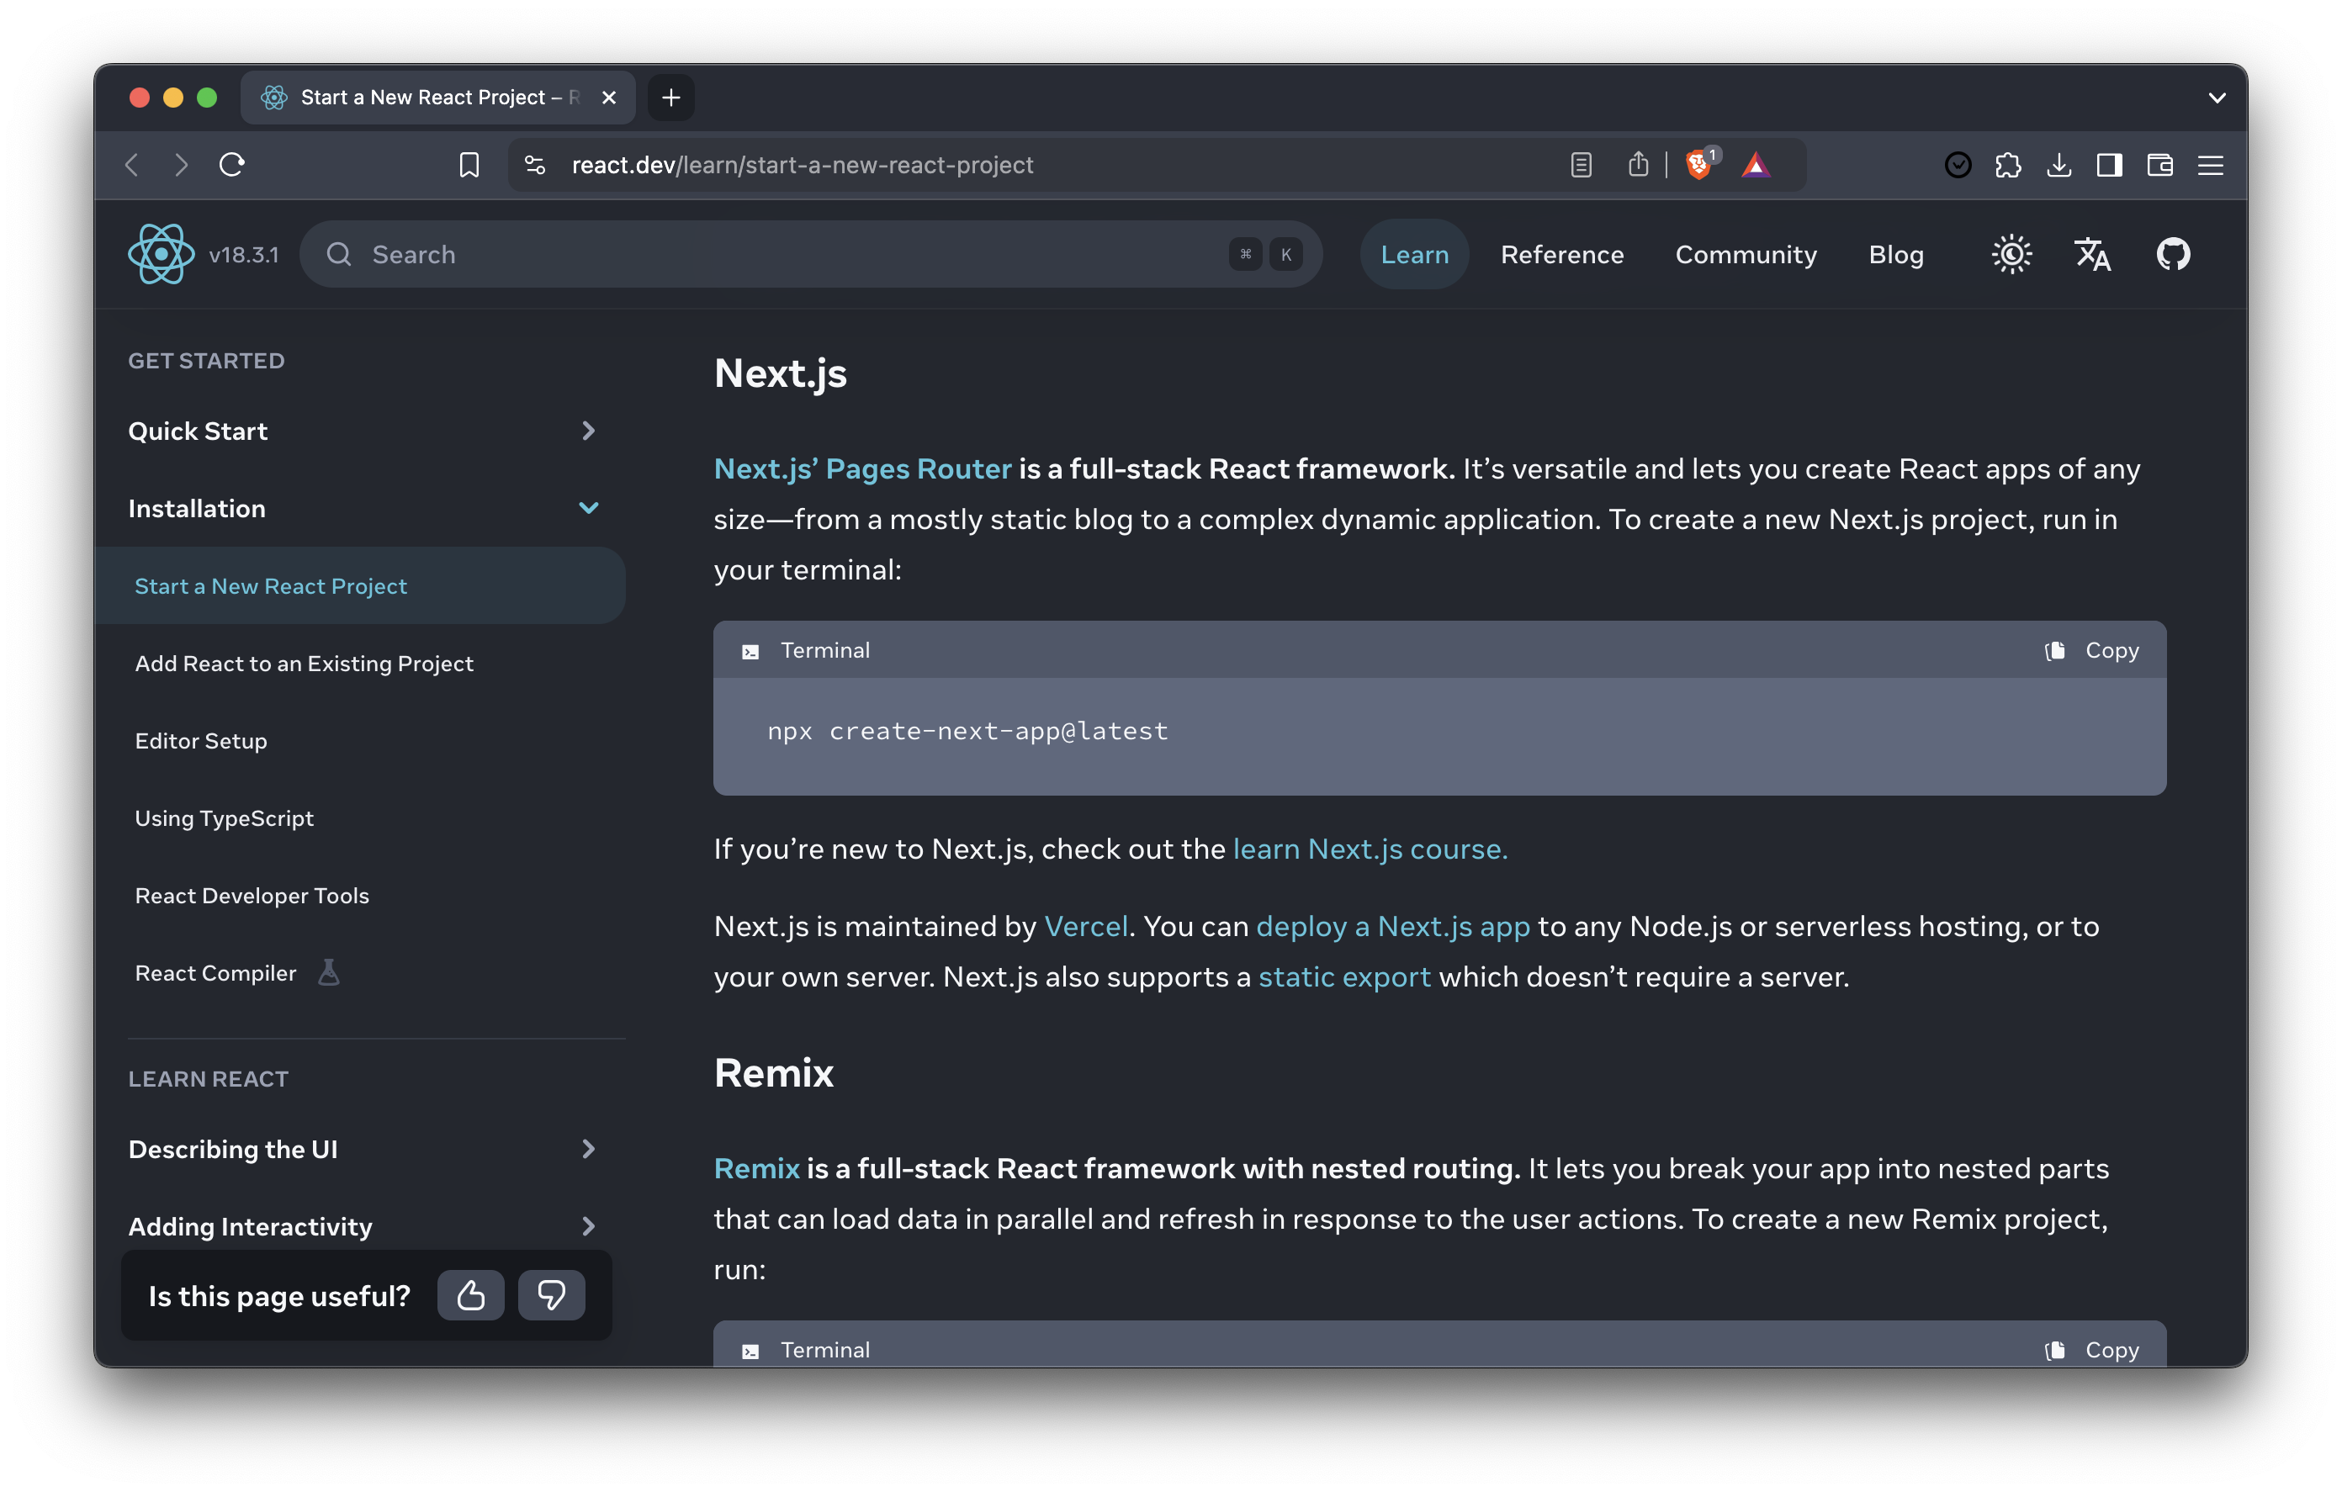Viewport: 2342px width, 1492px height.
Task: Open the Vercel link in the Next.js paragraph
Action: coord(1085,926)
